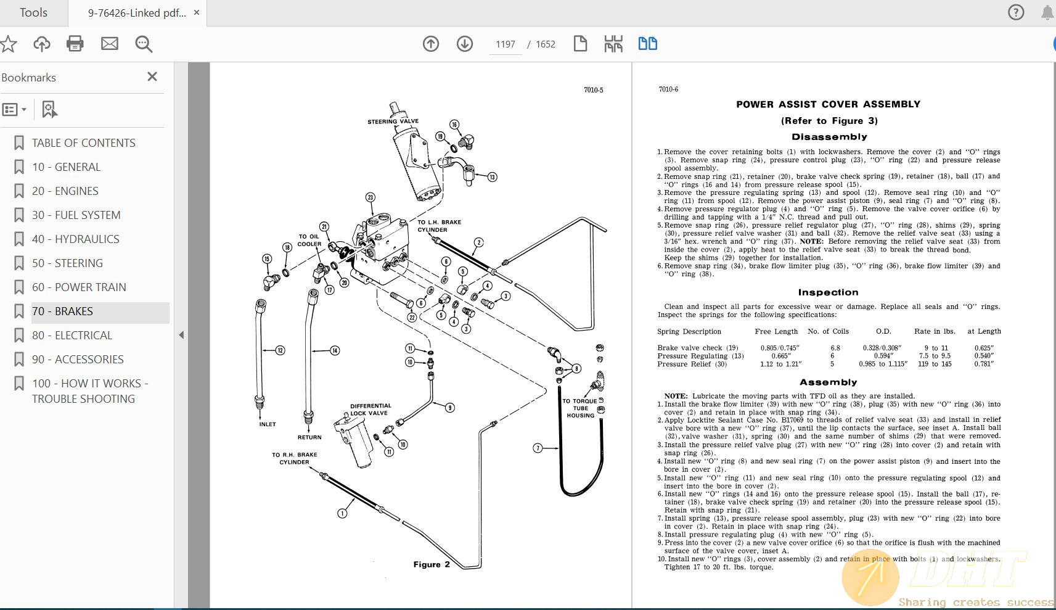Image resolution: width=1056 pixels, height=610 pixels.
Task: Open the Tools tab
Action: (33, 13)
